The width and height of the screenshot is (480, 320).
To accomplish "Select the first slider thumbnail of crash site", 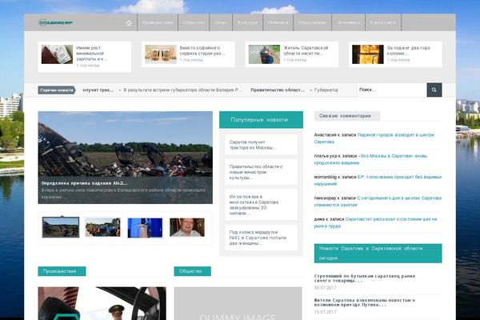I will (61, 227).
